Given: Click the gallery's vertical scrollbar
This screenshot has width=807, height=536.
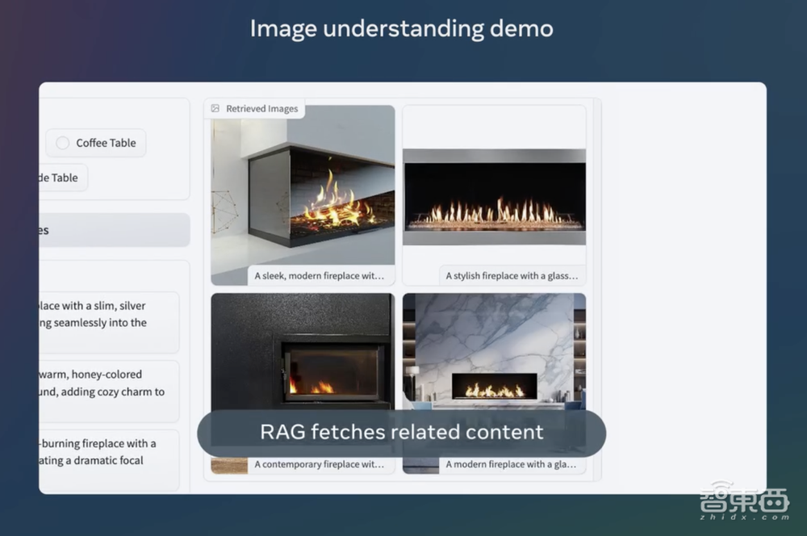Looking at the screenshot, I should (597, 289).
